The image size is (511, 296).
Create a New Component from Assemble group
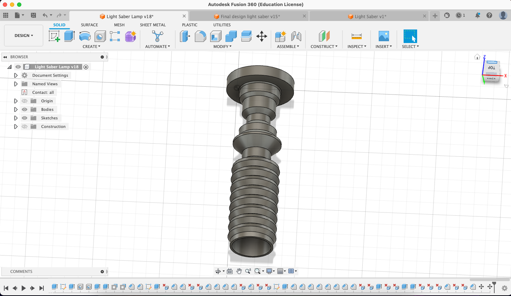tap(281, 36)
